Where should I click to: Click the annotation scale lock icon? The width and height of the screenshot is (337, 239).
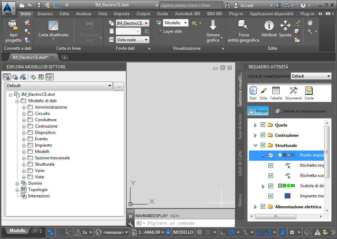tap(168, 232)
